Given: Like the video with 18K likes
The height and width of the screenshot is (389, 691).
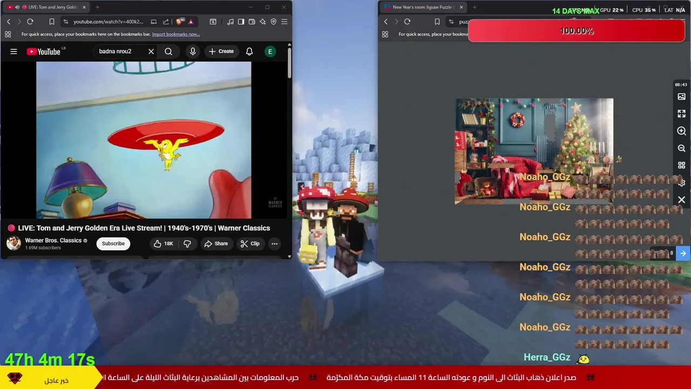Looking at the screenshot, I should click(163, 244).
